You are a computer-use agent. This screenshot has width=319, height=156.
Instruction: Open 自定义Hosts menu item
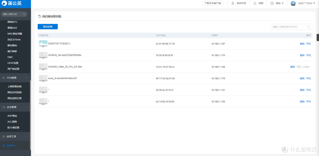(14, 39)
